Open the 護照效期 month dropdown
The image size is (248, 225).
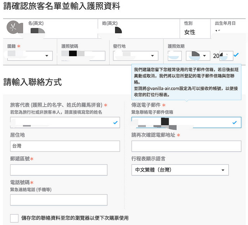pyautogui.click(x=198, y=56)
